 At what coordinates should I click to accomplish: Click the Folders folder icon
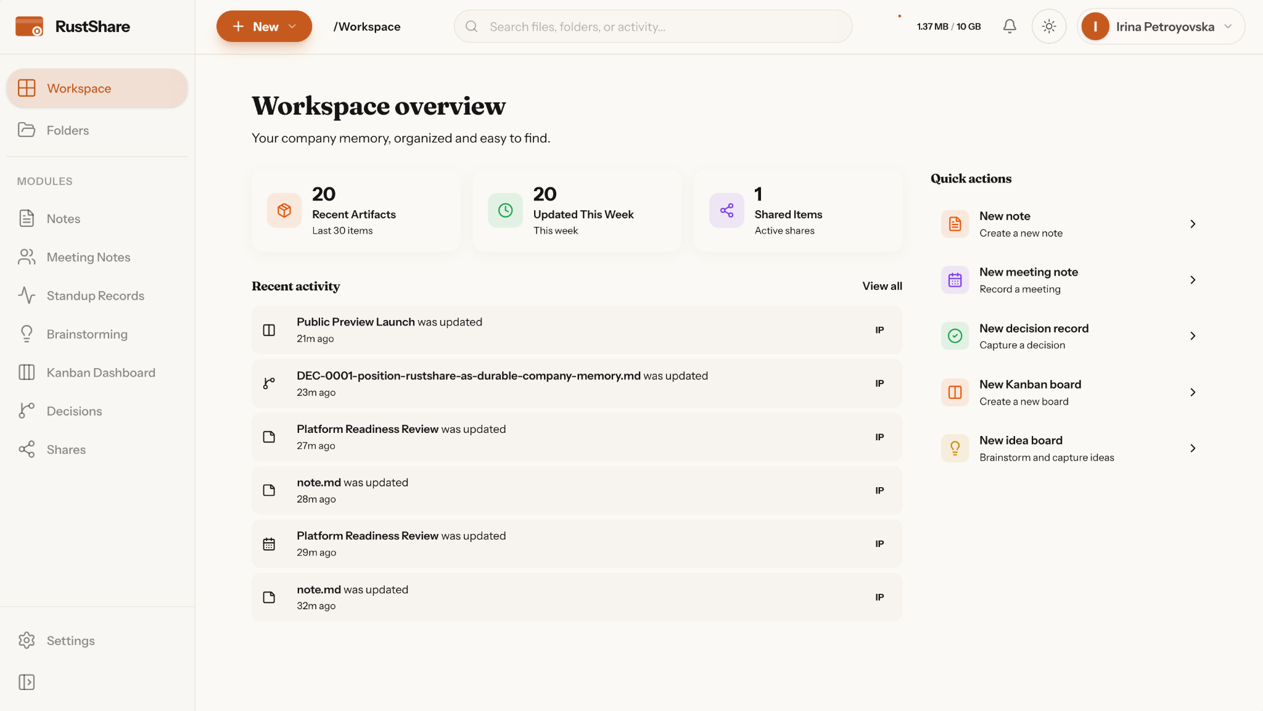coord(27,129)
